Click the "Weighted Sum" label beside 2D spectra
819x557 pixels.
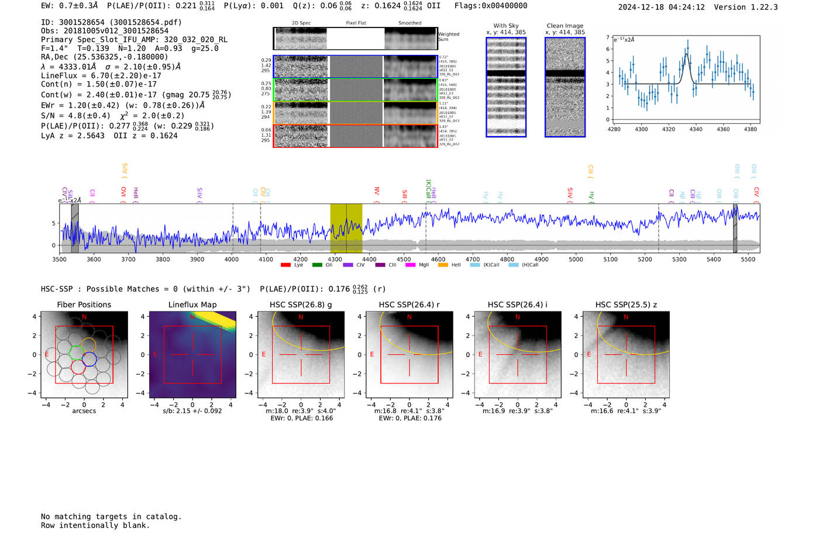coord(449,37)
